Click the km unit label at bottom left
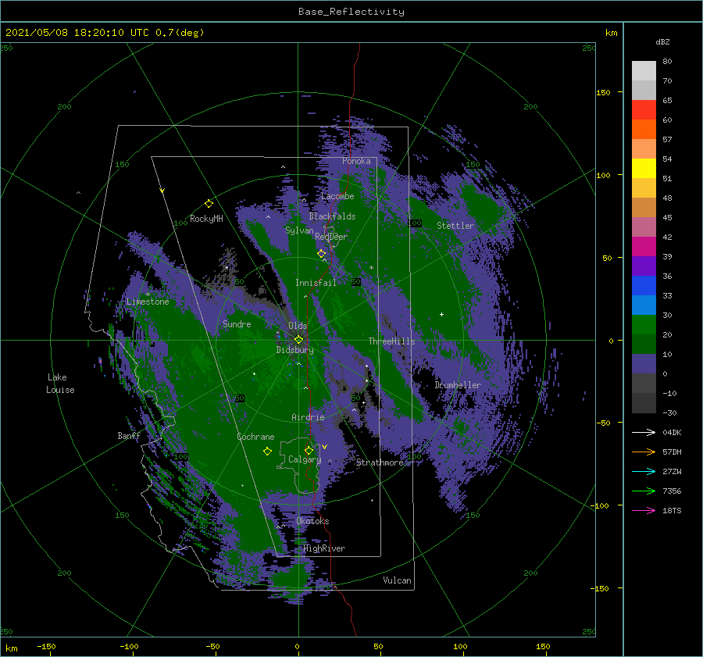 [x=11, y=648]
